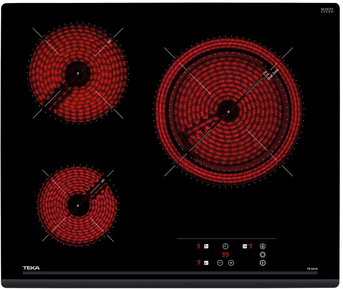343x289 pixels.
Task: Click the Dual Zone label on large burner
Action: pos(273,74)
